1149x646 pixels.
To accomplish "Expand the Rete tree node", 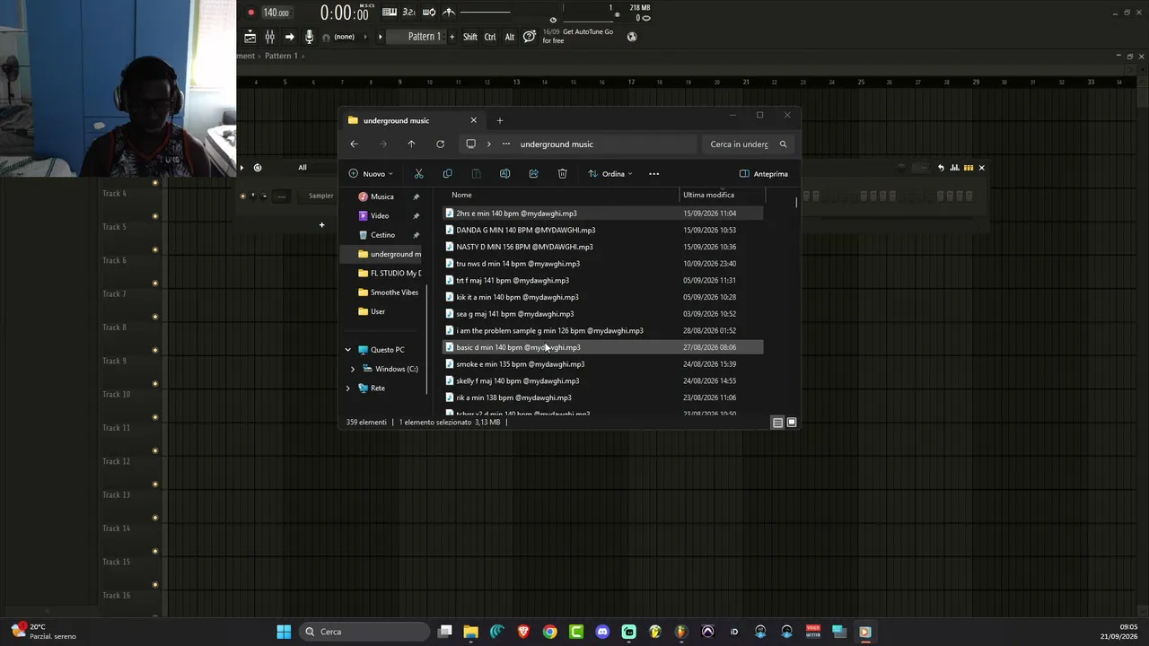I will [x=348, y=388].
